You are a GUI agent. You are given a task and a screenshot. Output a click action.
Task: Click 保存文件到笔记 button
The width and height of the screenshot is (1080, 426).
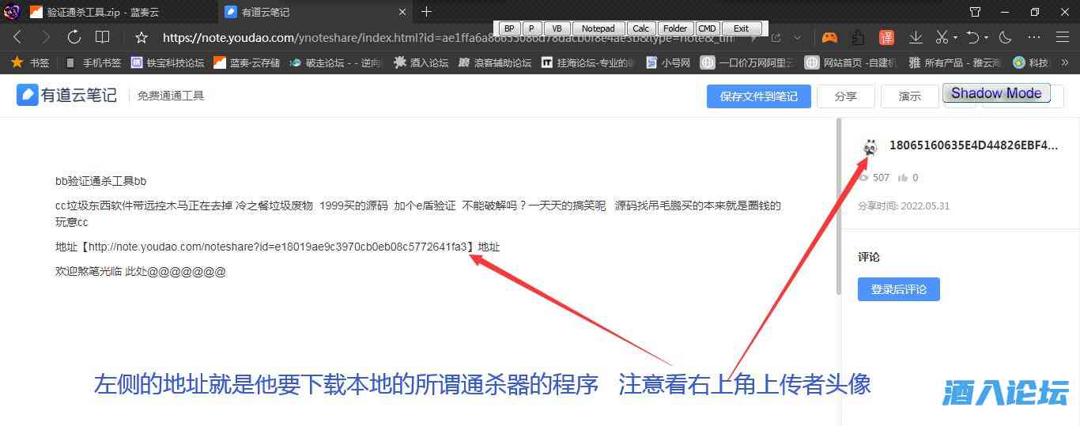pos(758,96)
